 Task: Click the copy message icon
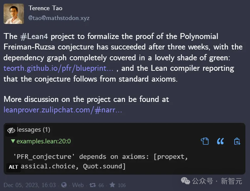[x=205, y=141]
